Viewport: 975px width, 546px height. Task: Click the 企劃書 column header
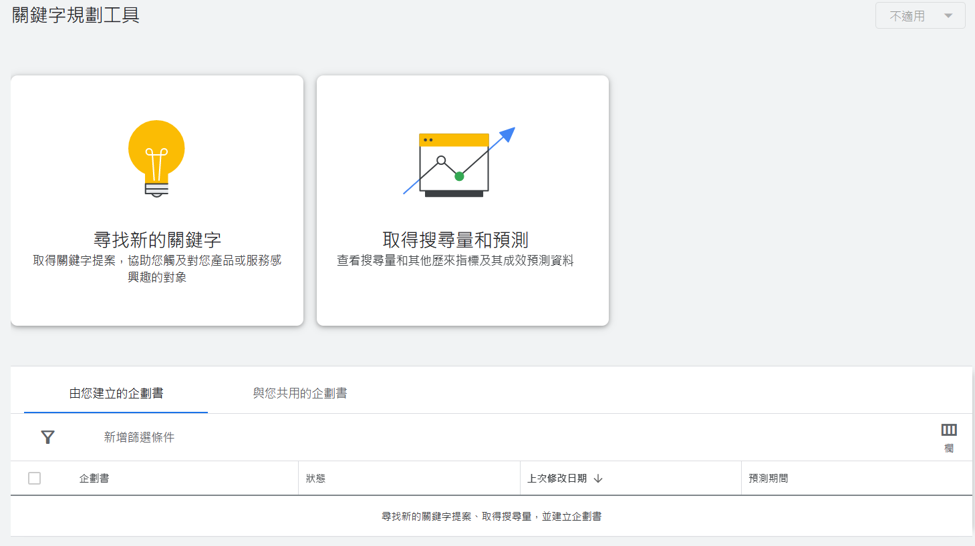(94, 479)
